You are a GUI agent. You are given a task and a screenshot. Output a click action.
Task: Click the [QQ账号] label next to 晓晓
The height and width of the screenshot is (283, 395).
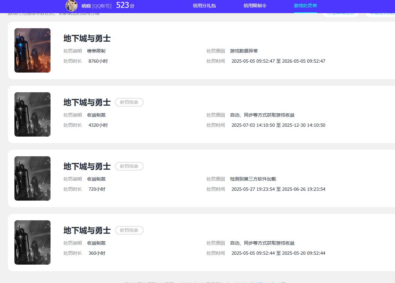click(x=102, y=6)
